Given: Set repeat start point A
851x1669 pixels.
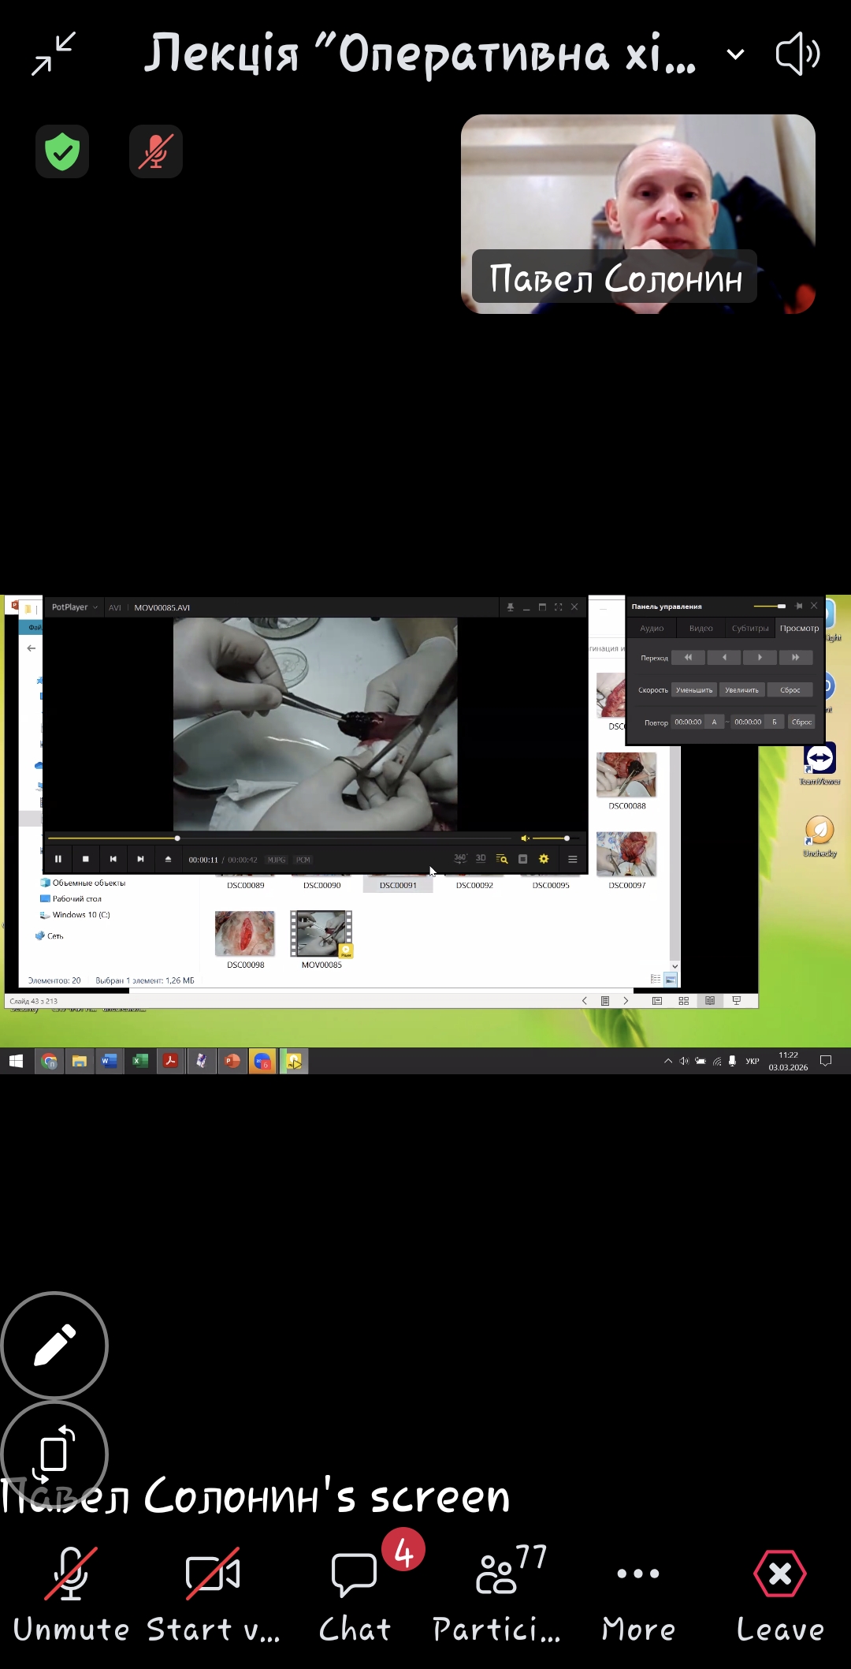Looking at the screenshot, I should [715, 722].
